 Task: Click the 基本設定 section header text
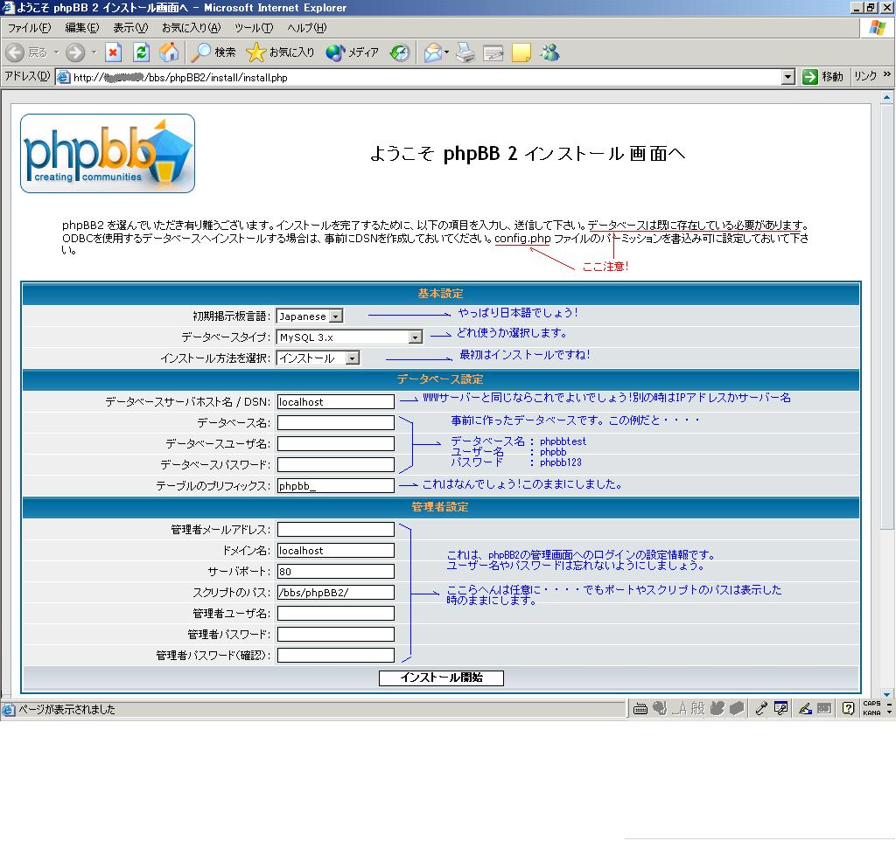(x=440, y=294)
